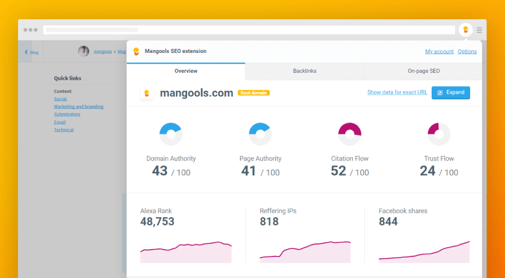
Task: Click the Mangools extension icon in browser toolbar
Action: click(465, 29)
